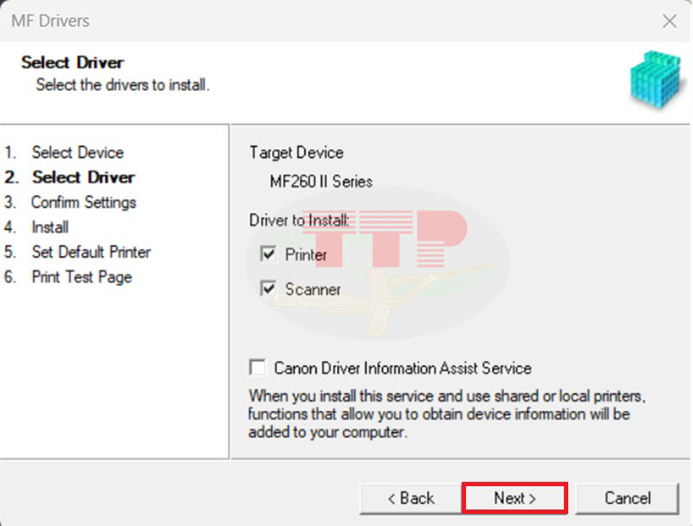Click the Next button
This screenshot has height=526, width=693.
pyautogui.click(x=515, y=498)
